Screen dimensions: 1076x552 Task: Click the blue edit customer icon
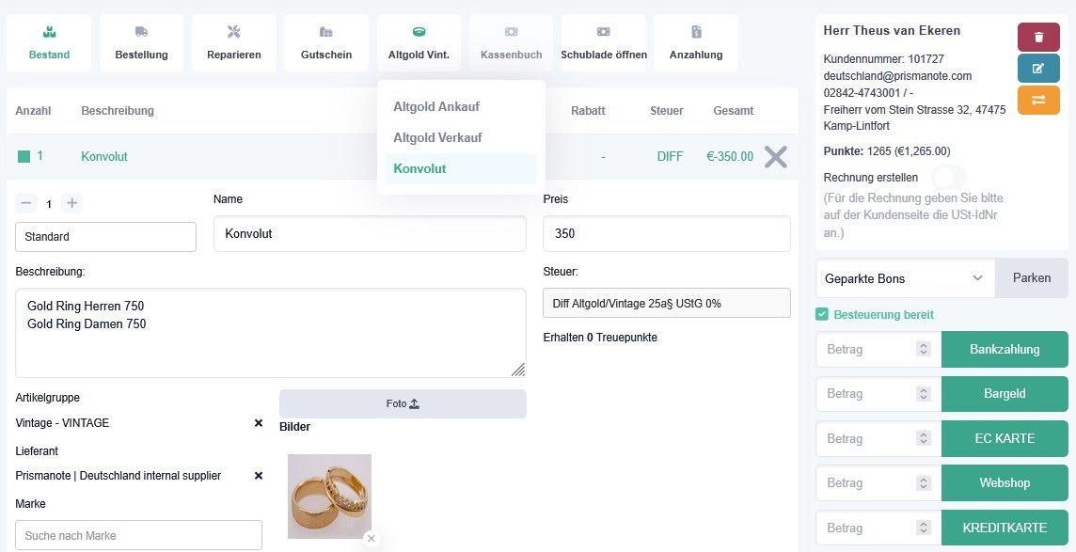pyautogui.click(x=1037, y=68)
